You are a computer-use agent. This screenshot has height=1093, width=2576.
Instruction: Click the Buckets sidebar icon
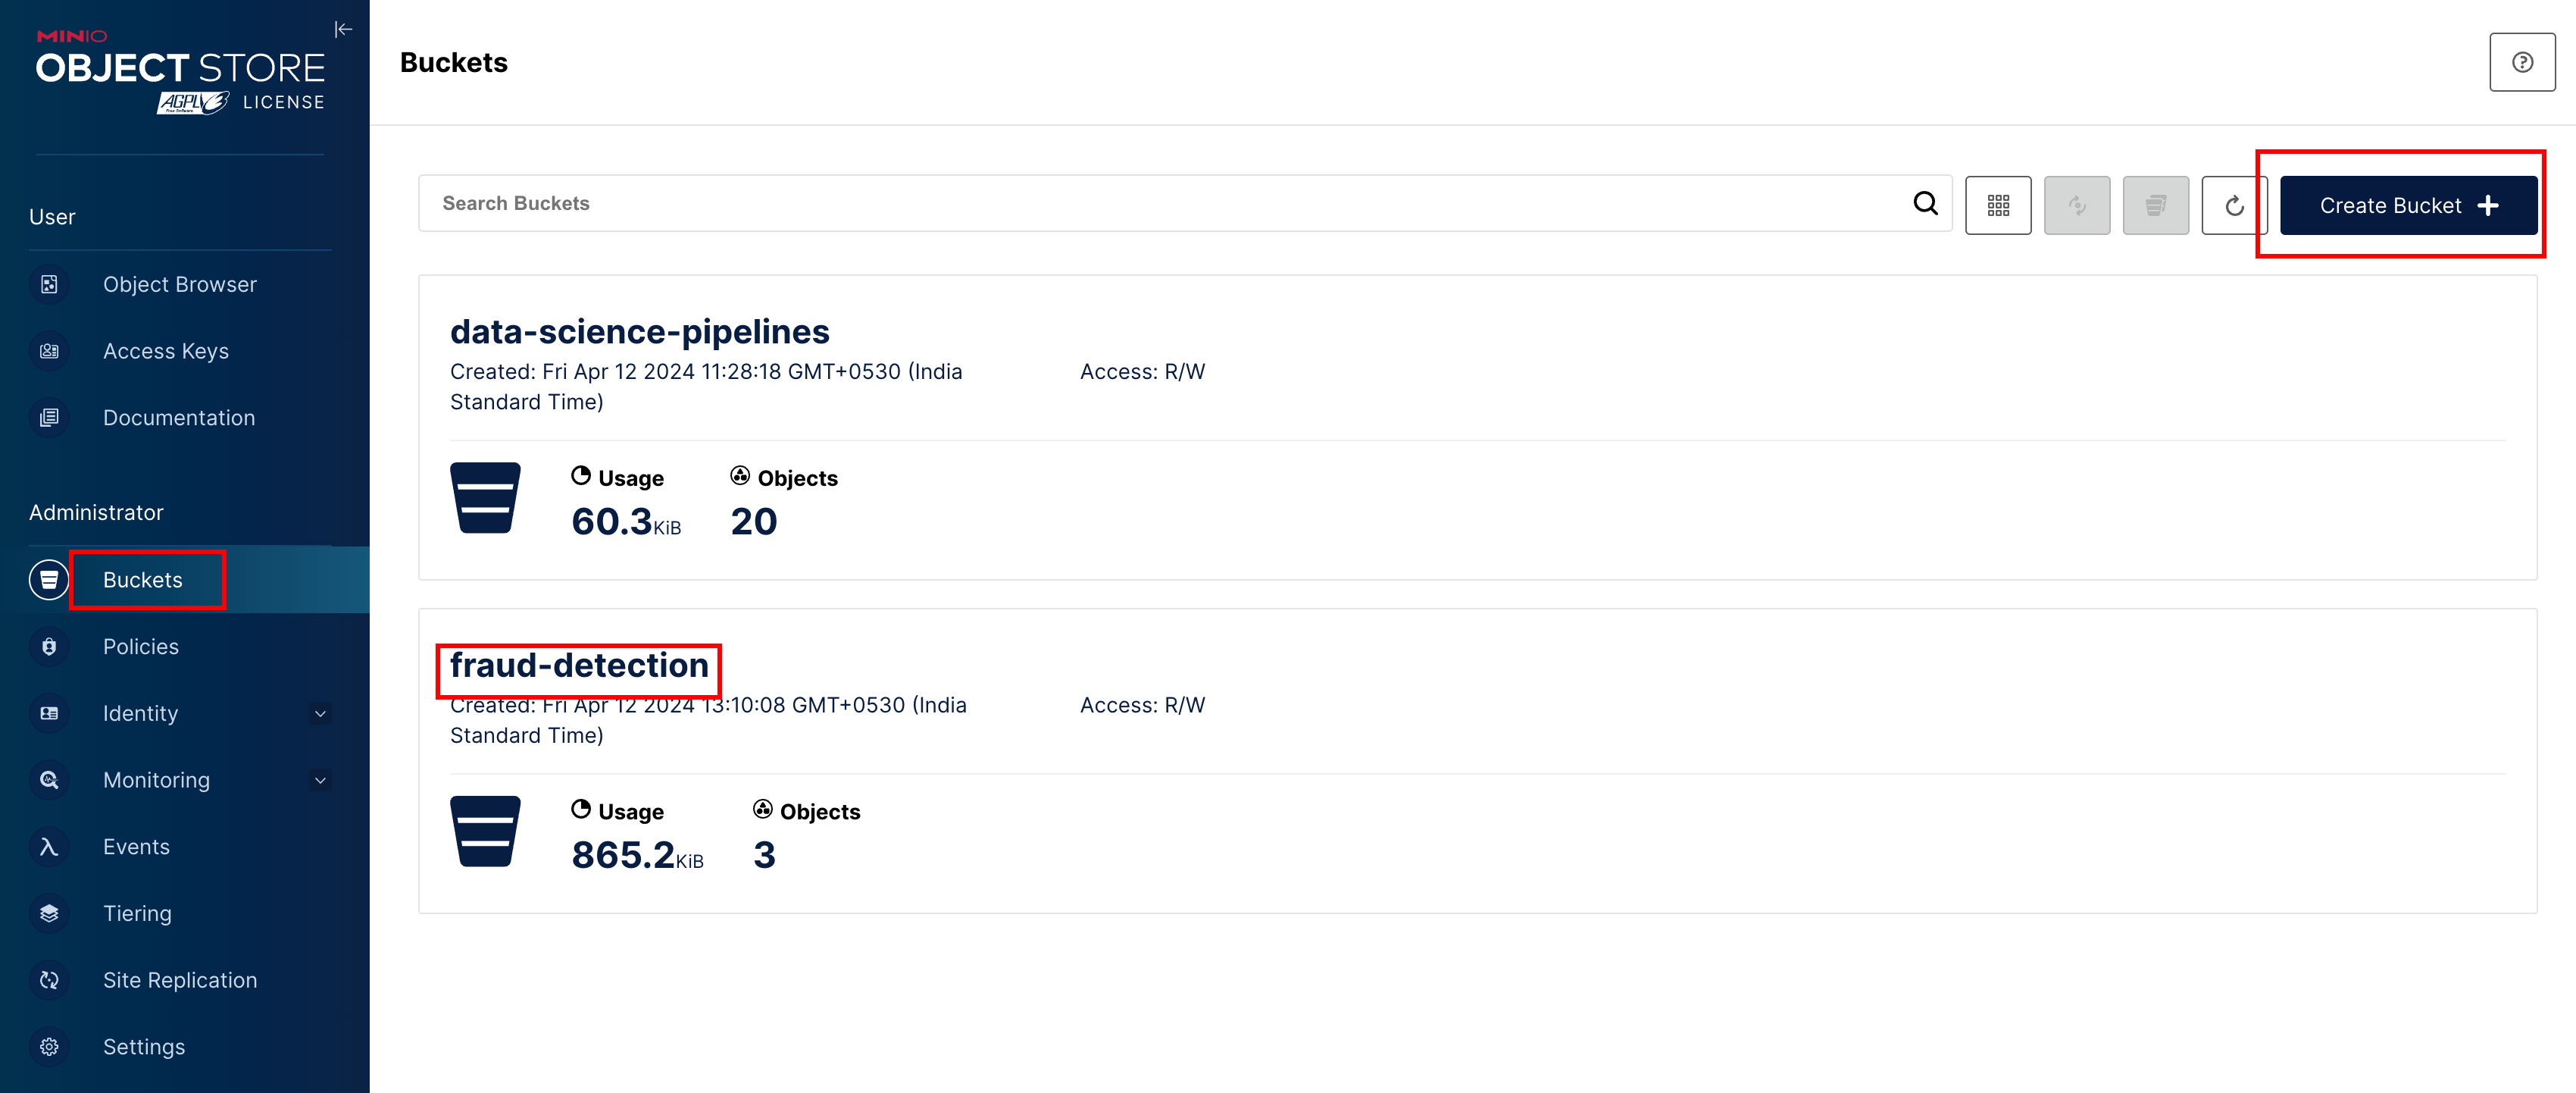pos(49,580)
